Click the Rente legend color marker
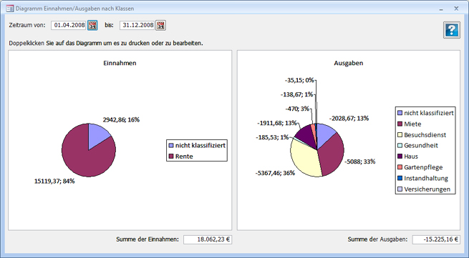 click(x=171, y=157)
